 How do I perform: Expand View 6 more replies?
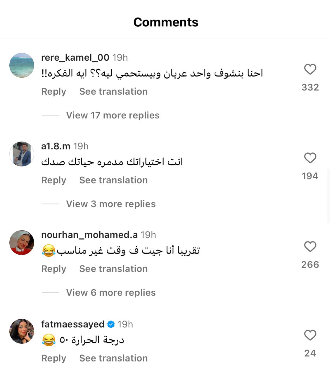pos(111,292)
